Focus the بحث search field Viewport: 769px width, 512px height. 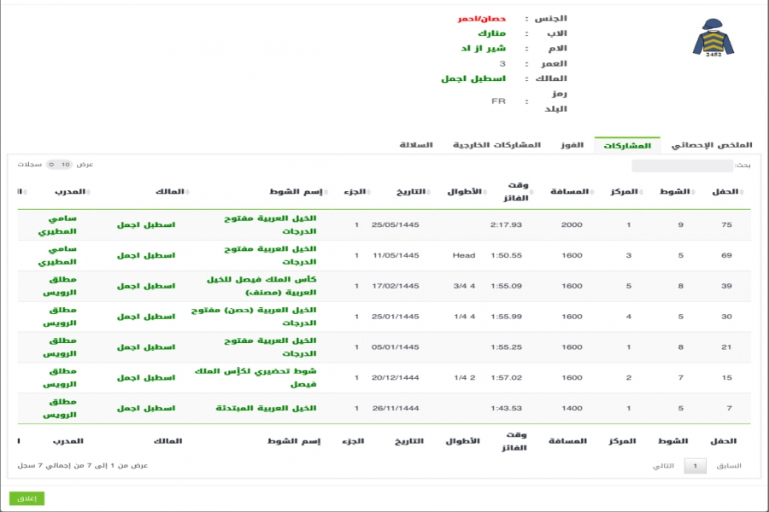[682, 166]
